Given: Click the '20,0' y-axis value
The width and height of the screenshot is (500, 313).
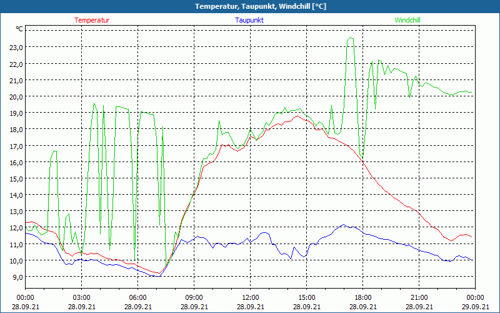Looking at the screenshot, I should 16,97.
